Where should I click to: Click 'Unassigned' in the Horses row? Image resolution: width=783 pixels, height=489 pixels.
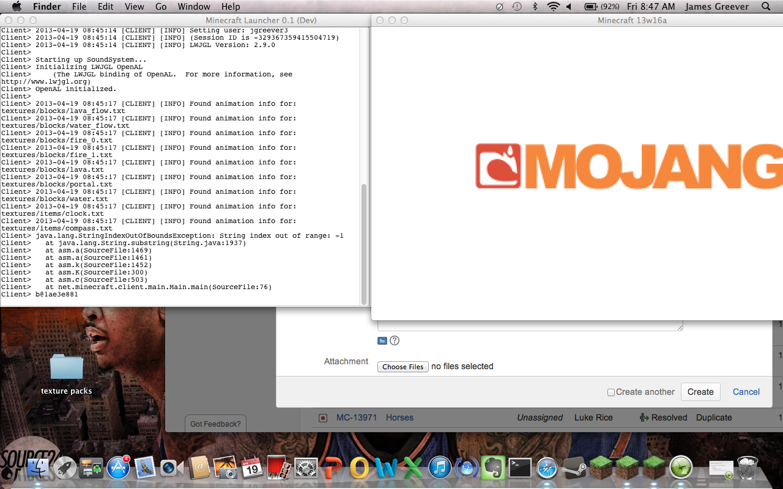pyautogui.click(x=540, y=417)
